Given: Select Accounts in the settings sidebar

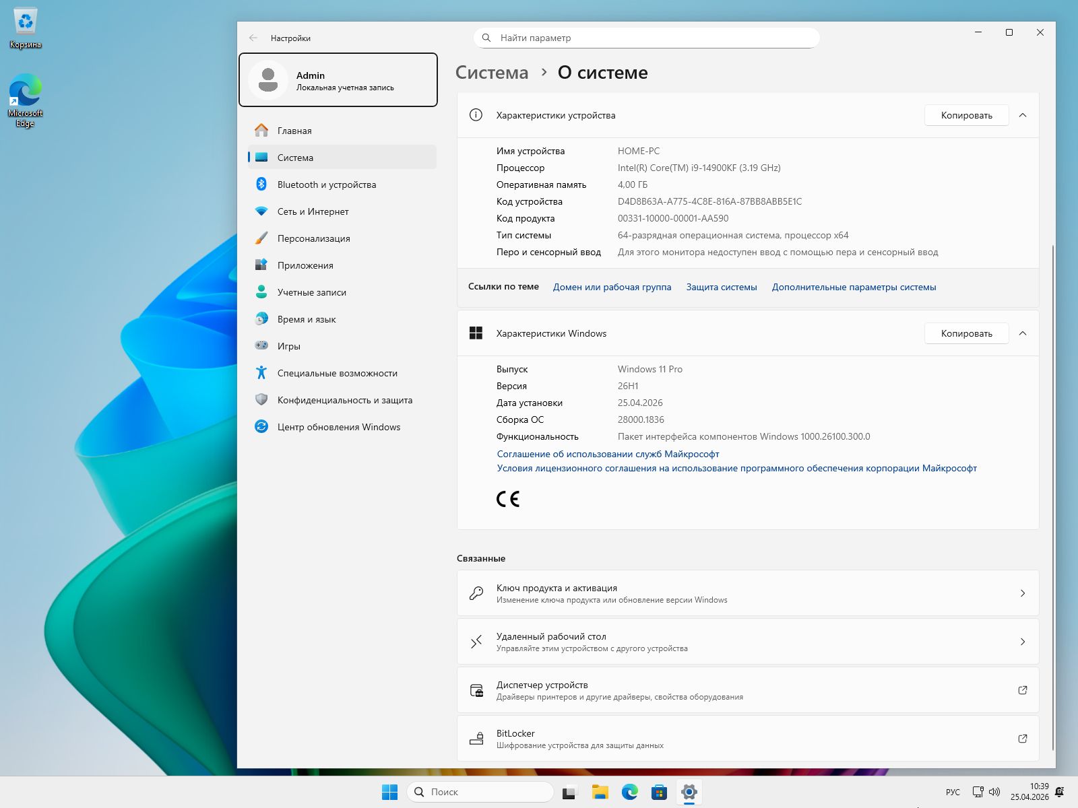Looking at the screenshot, I should click(311, 292).
